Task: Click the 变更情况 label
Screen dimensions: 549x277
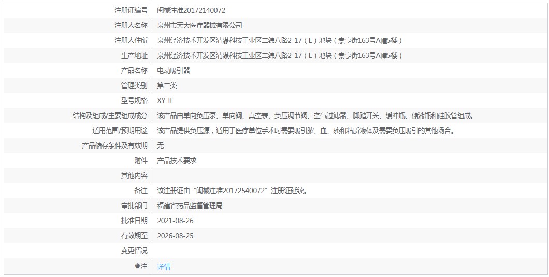Action: coord(135,251)
